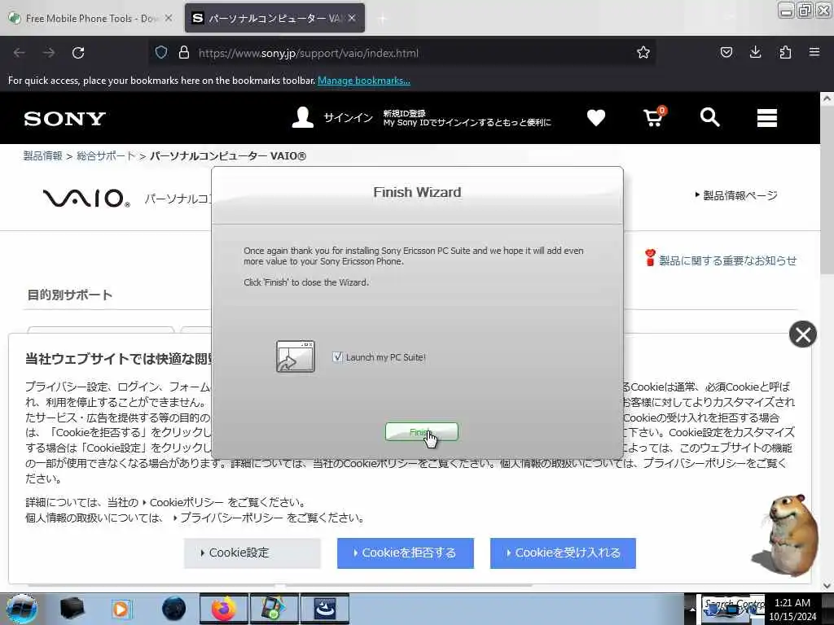Reload the current page
The height and width of the screenshot is (625, 834).
[78, 53]
